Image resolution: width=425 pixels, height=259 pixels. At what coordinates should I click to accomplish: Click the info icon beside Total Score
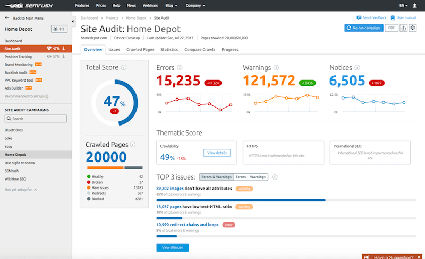[x=123, y=68]
